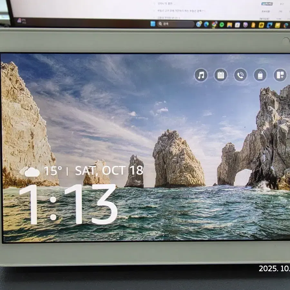
Task: Launch Google Chrome from the taskbar
Action: point(214,24)
